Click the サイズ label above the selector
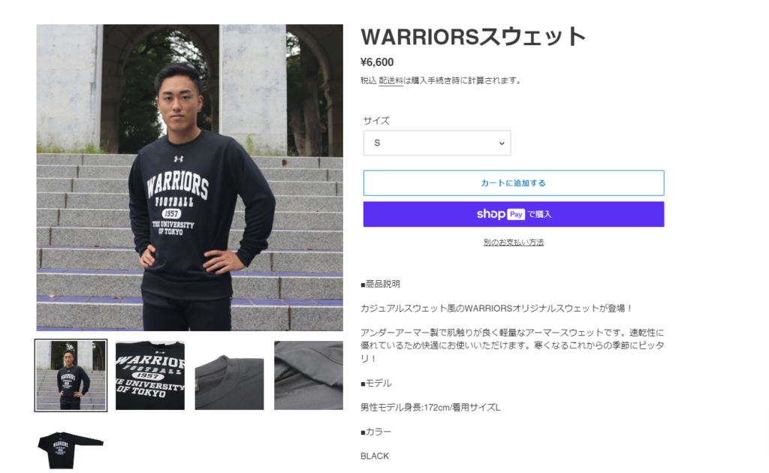The height and width of the screenshot is (473, 769). pos(376,121)
